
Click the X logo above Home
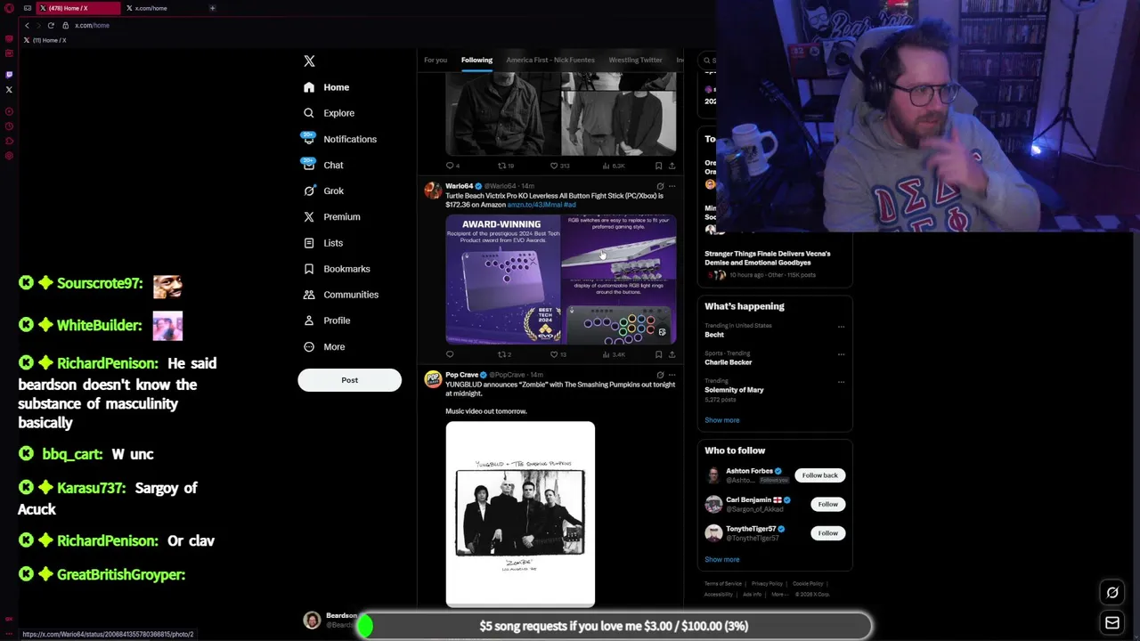[x=309, y=61]
